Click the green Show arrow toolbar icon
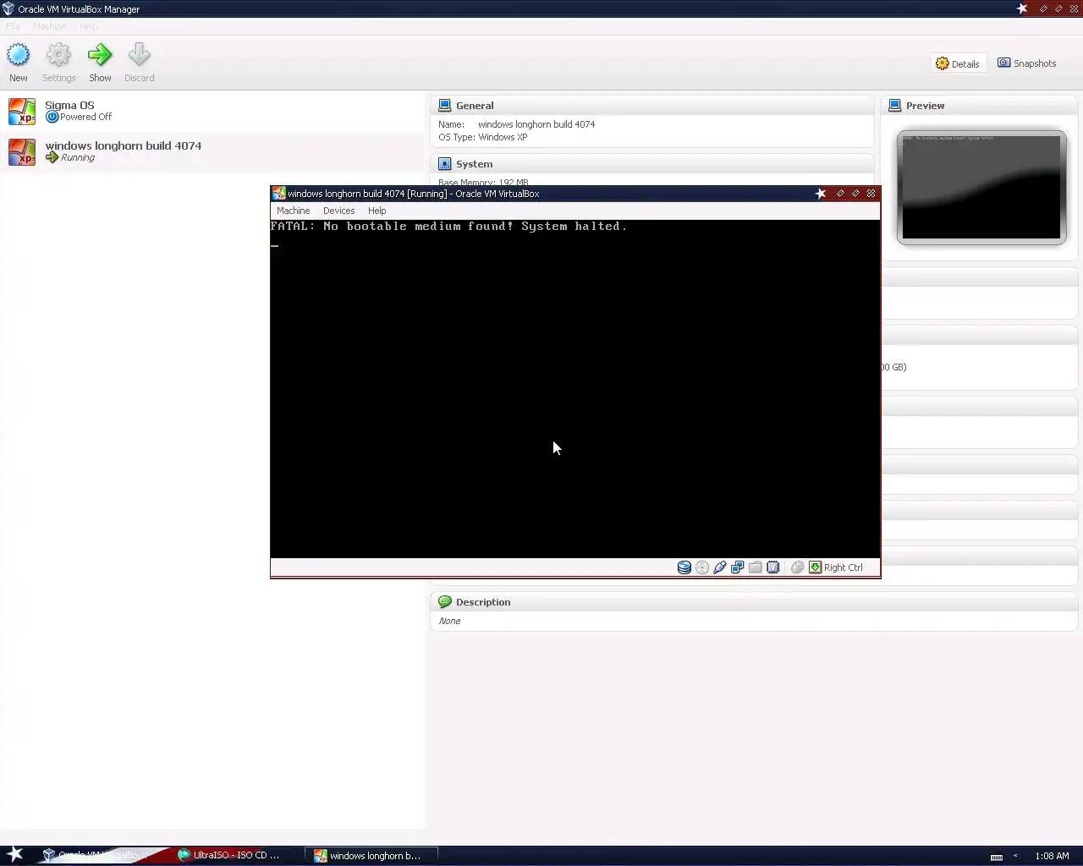This screenshot has height=866, width=1083. [x=100, y=55]
